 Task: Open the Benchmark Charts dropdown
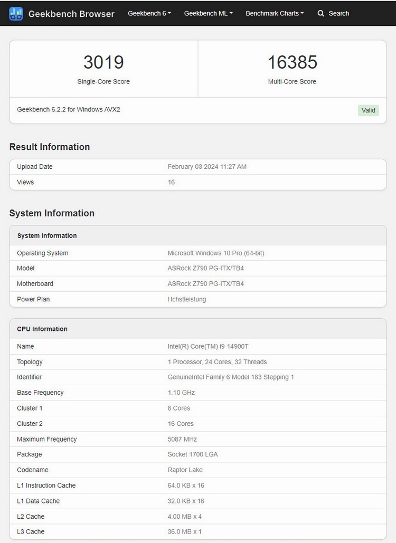(x=275, y=14)
